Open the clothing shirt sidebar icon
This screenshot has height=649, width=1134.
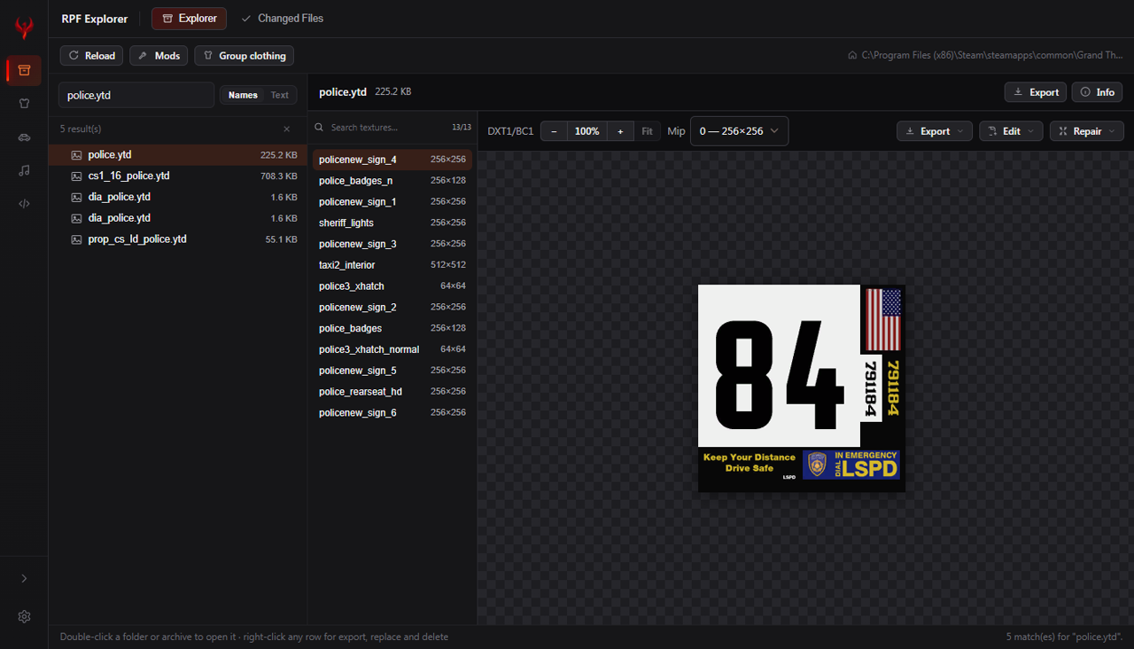[x=24, y=103]
